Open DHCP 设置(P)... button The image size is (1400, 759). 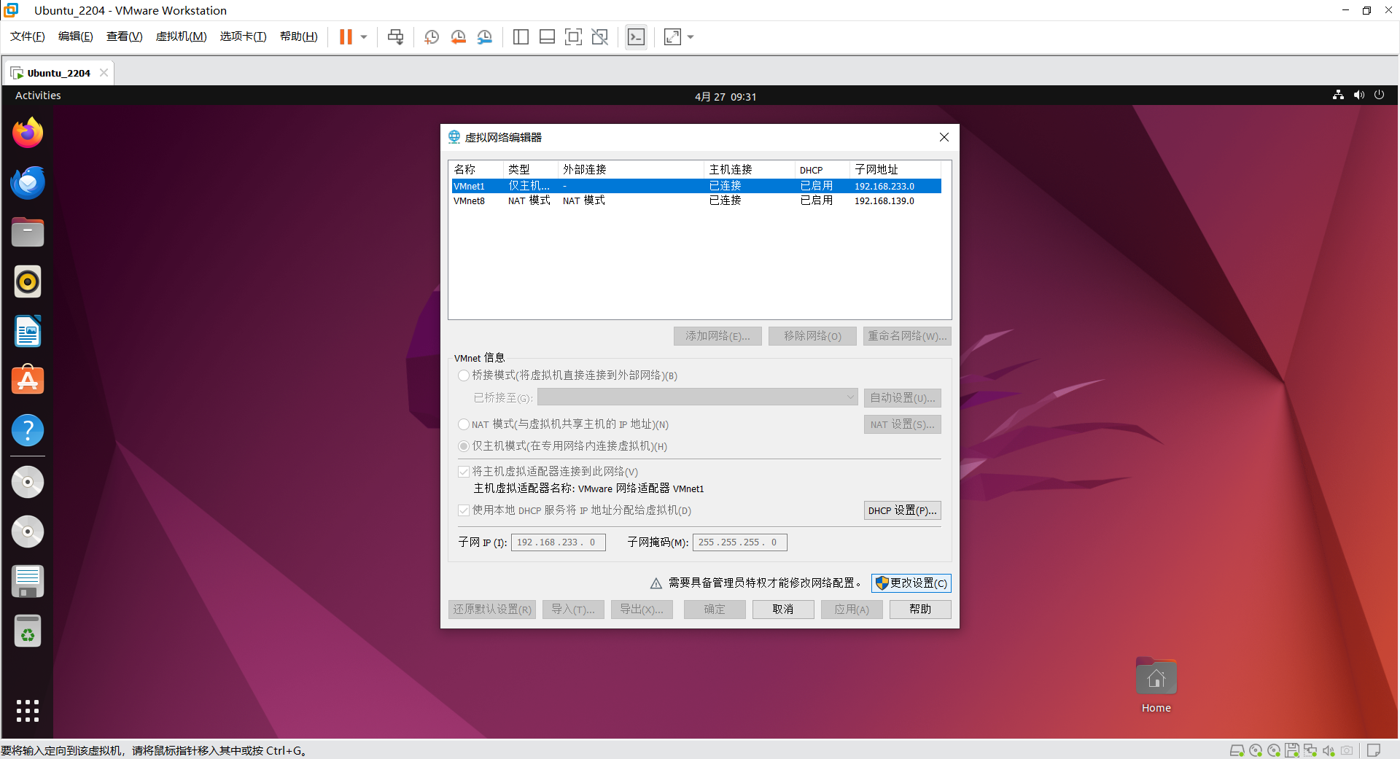coord(902,510)
